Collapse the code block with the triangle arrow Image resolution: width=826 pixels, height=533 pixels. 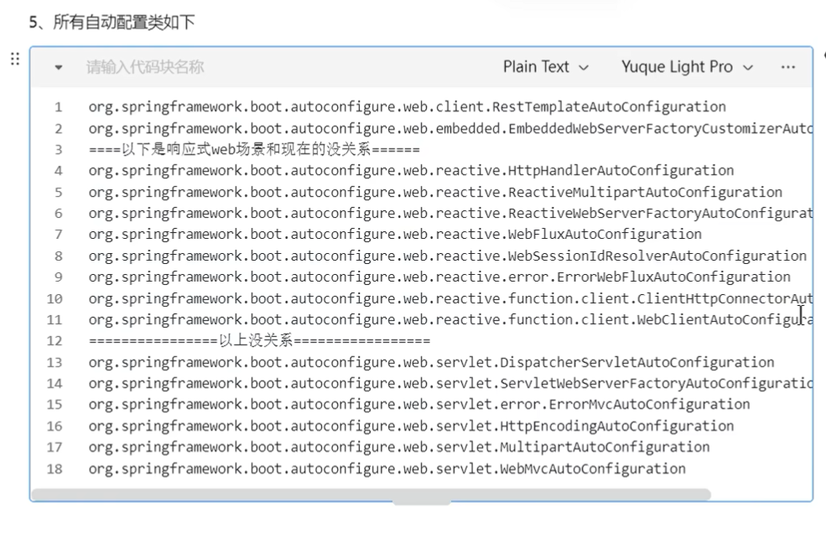coord(59,67)
